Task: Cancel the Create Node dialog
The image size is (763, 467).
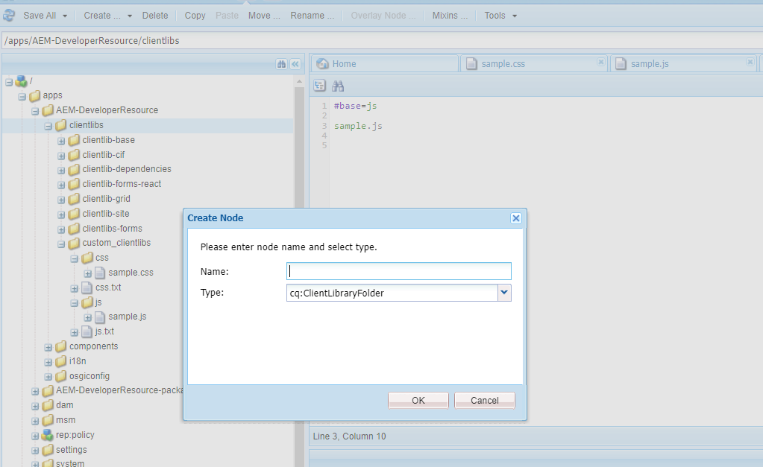Action: point(484,400)
